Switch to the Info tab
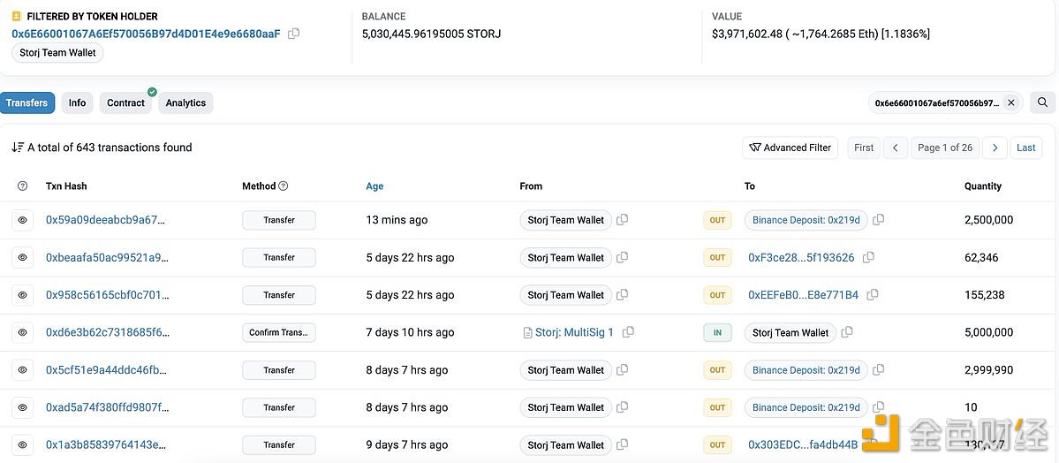This screenshot has height=463, width=1059. [x=77, y=102]
